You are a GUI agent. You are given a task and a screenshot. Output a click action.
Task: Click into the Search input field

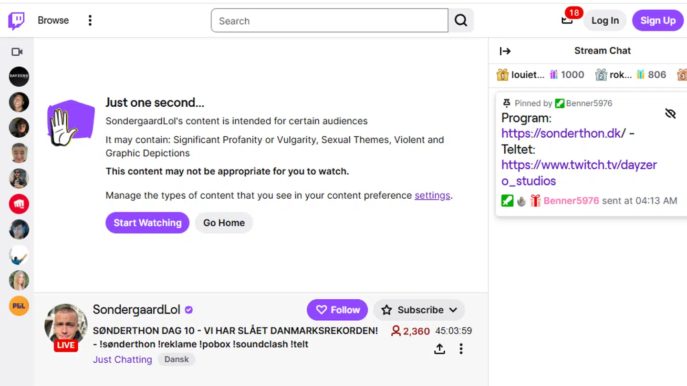click(x=329, y=20)
